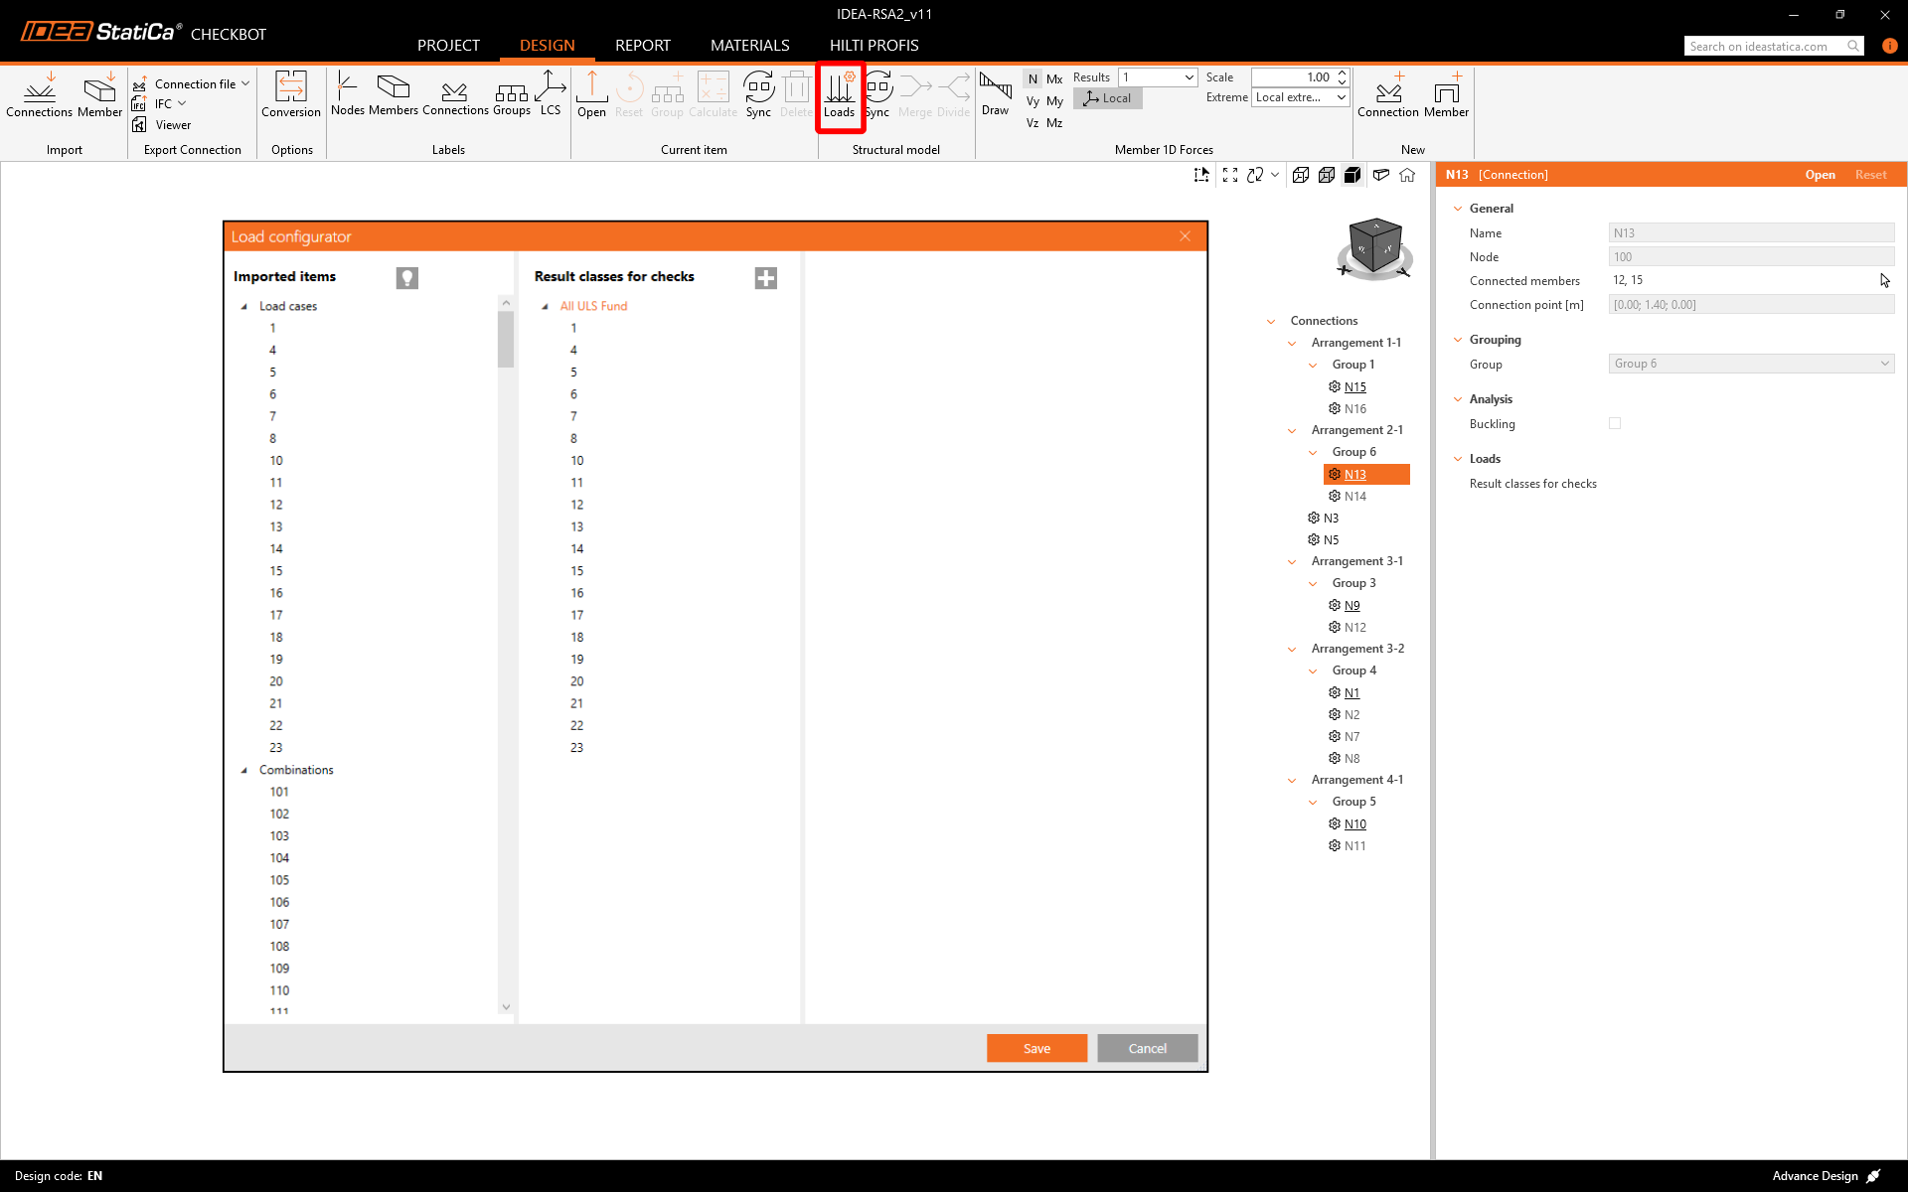1908x1192 pixels.
Task: Select connection N15 in tree
Action: 1354,386
